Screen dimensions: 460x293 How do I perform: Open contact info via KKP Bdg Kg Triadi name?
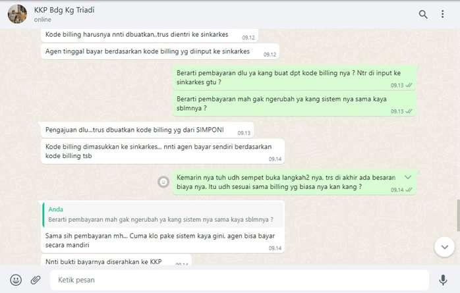pyautogui.click(x=64, y=10)
